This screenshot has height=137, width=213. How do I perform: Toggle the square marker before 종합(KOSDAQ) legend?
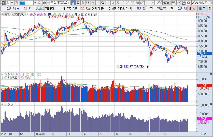pos(2,14)
